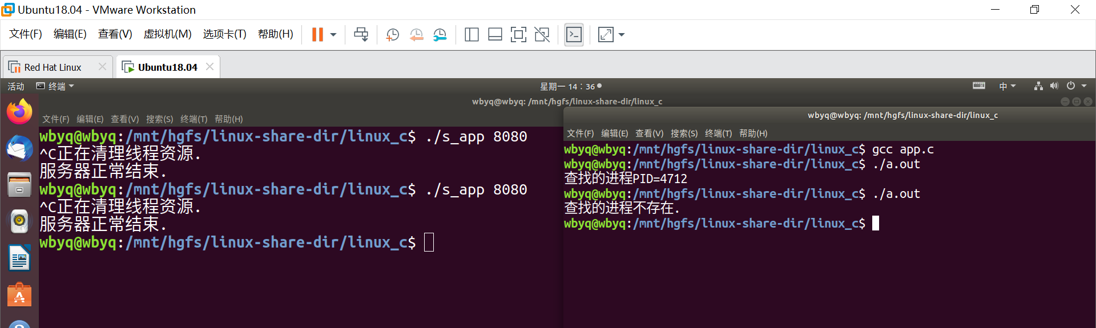Open 终端(T) menu in left terminal
Viewport: 1096px width, 328px height.
pos(194,119)
